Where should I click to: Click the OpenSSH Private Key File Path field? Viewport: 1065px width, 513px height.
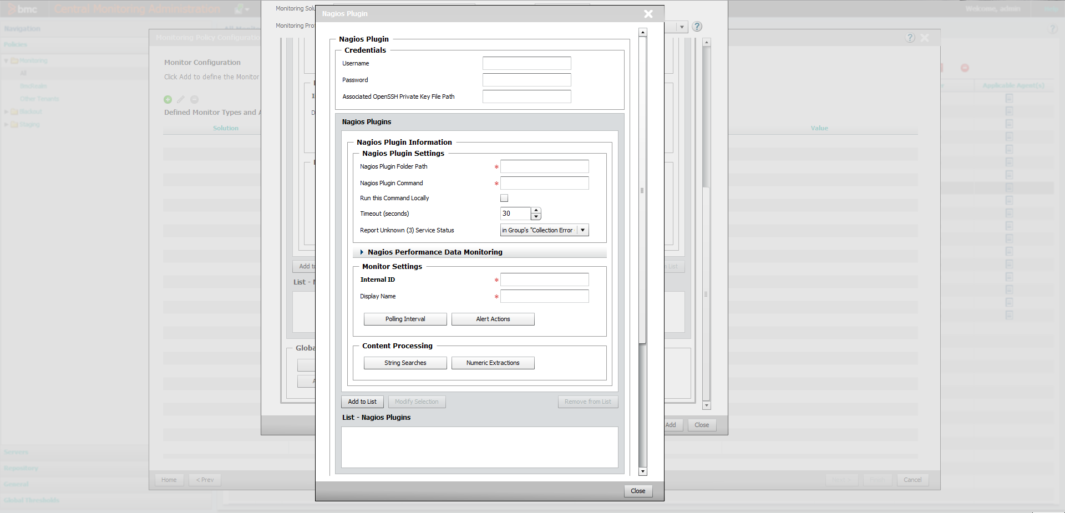point(526,96)
